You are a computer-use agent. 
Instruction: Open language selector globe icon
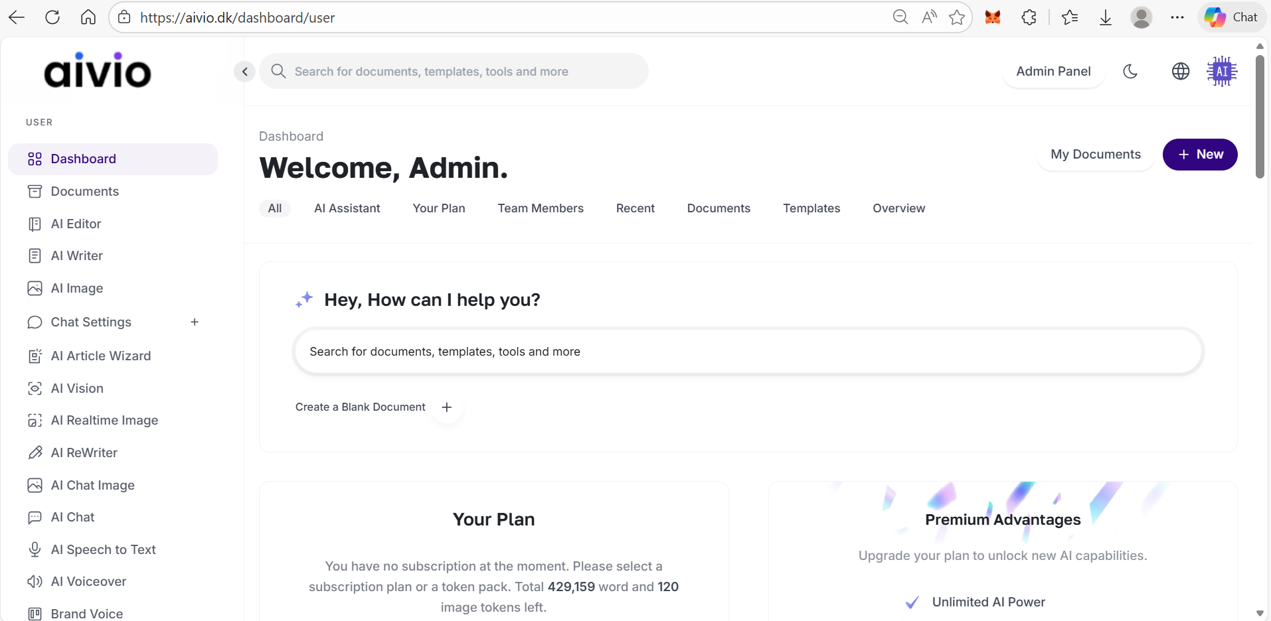click(x=1180, y=71)
